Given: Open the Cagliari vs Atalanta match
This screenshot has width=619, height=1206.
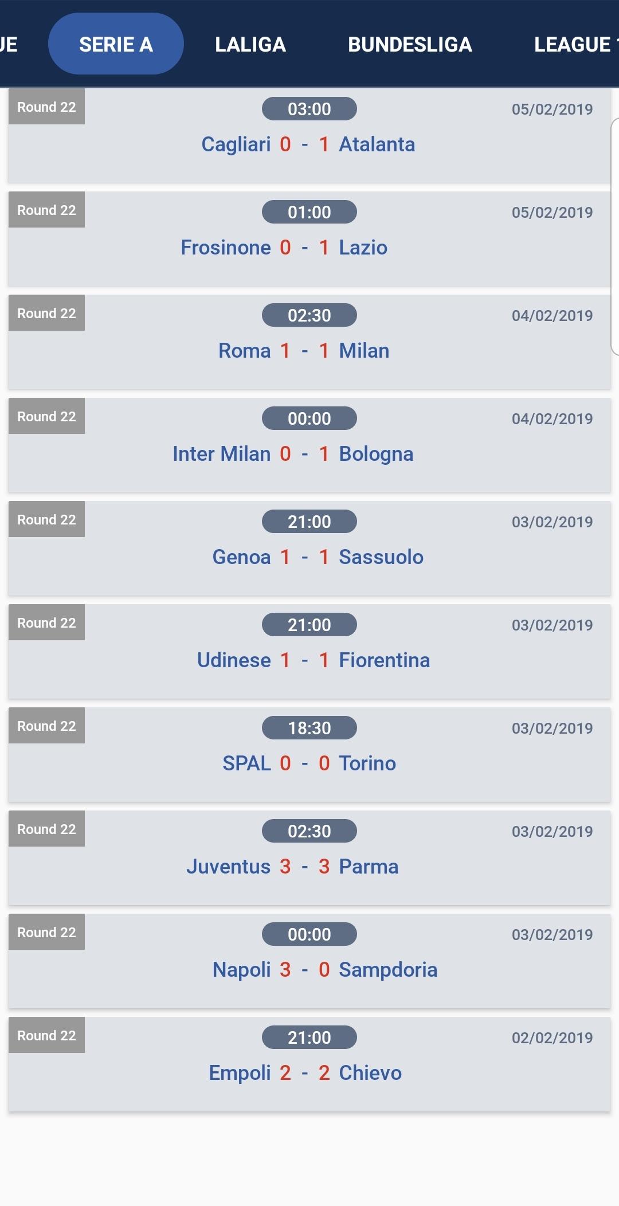Looking at the screenshot, I should click(308, 144).
